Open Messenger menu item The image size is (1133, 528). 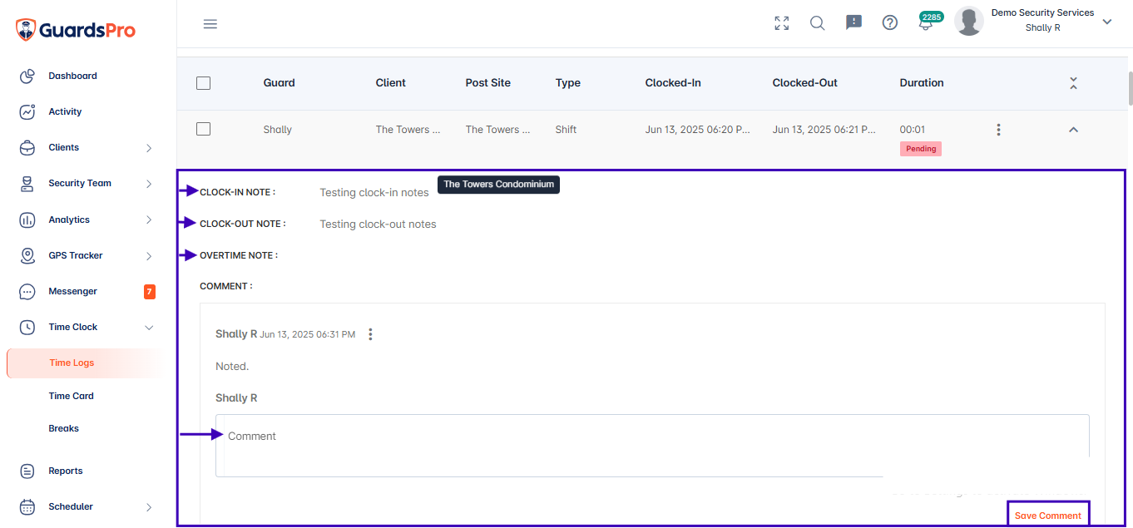tap(72, 291)
